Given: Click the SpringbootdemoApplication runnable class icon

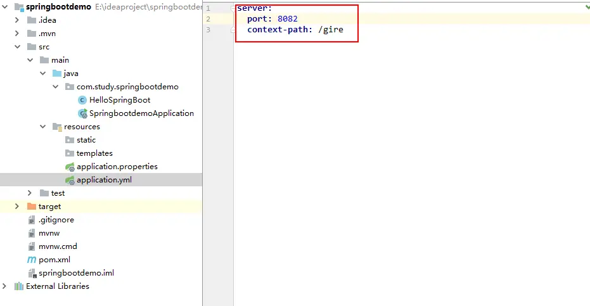Looking at the screenshot, I should click(x=82, y=113).
